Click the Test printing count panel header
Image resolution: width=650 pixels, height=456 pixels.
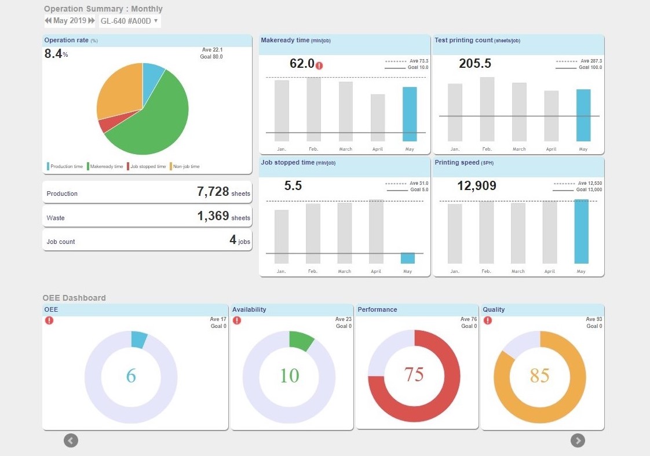click(x=518, y=45)
